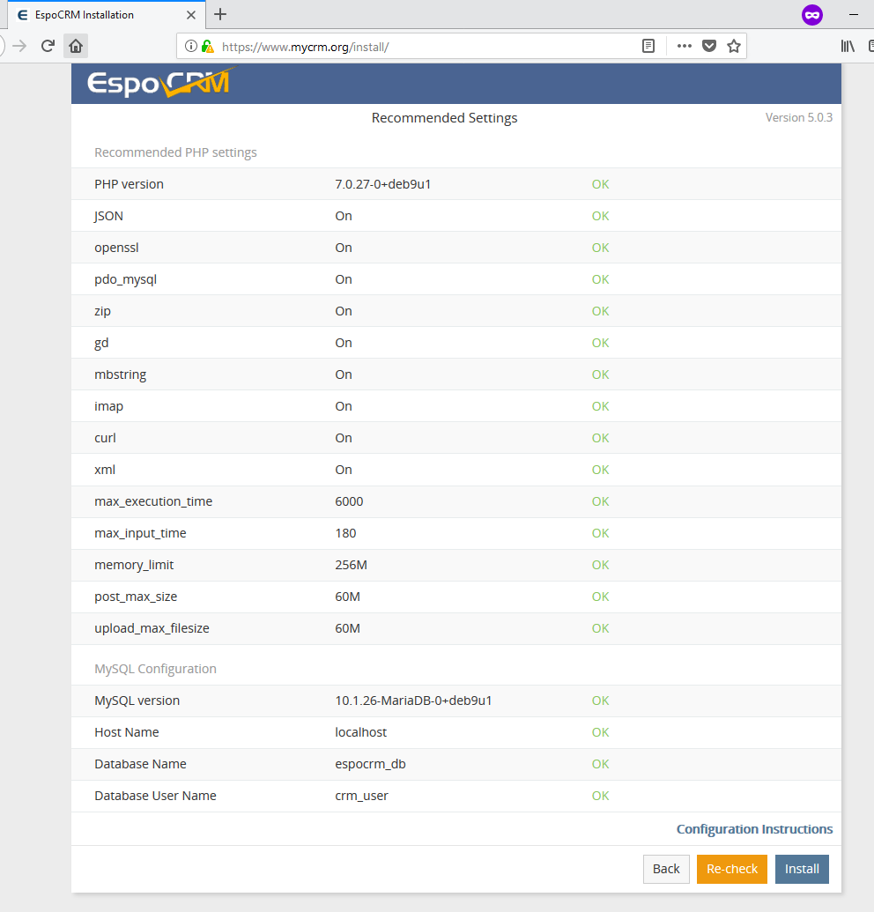Bookmark this page with the star icon

click(734, 46)
